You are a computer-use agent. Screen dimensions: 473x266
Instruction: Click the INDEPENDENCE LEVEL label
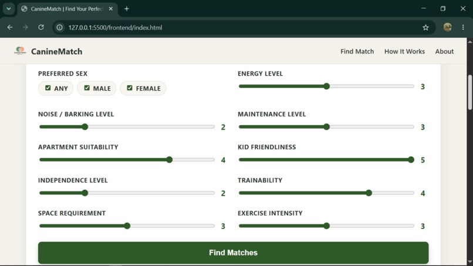[x=73, y=180]
